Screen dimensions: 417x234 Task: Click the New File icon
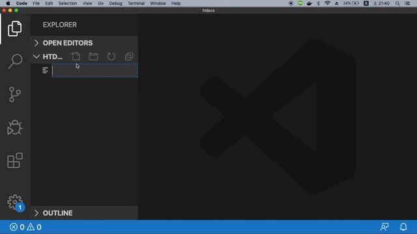pyautogui.click(x=76, y=57)
